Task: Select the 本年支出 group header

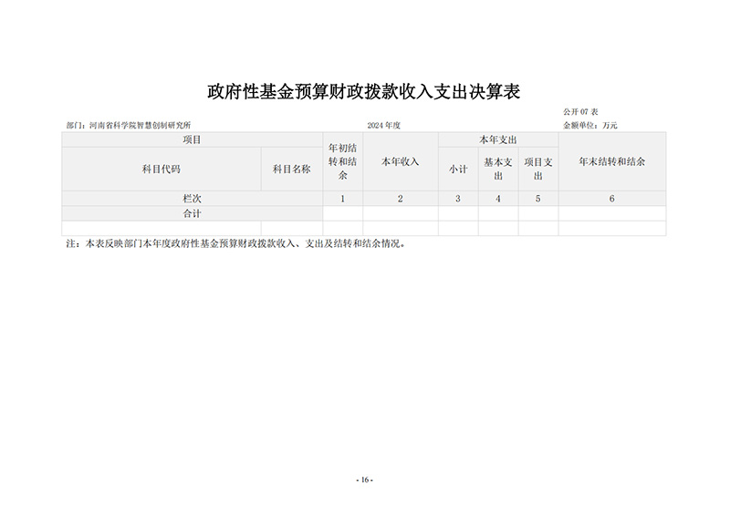Action: coord(498,140)
